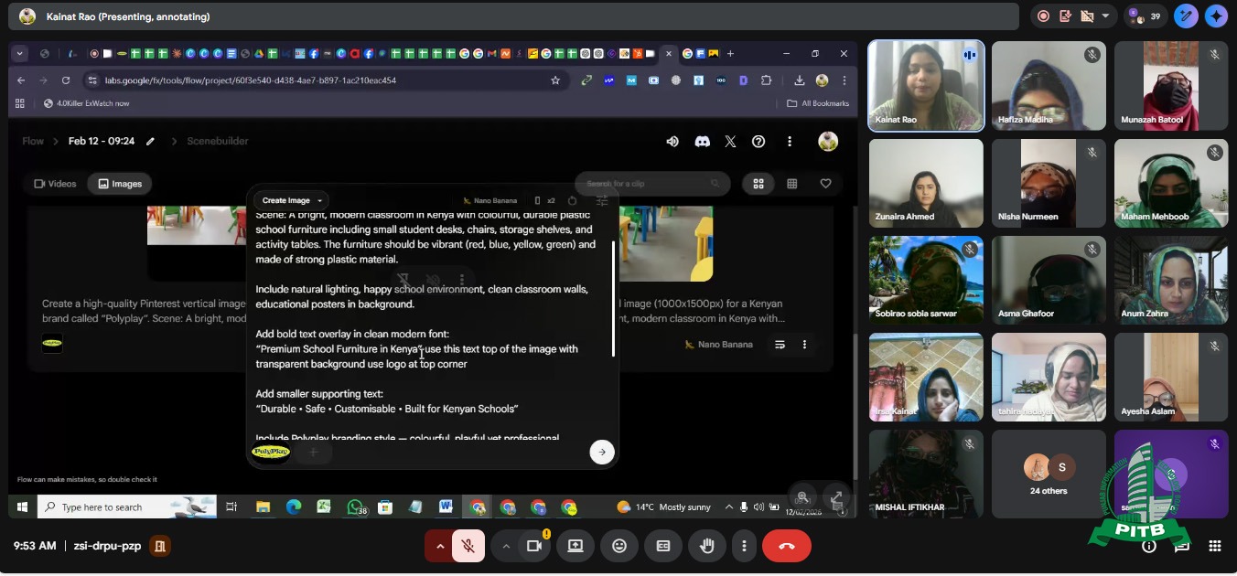
Task: Open prompt settings sliders icon
Action: point(602,200)
